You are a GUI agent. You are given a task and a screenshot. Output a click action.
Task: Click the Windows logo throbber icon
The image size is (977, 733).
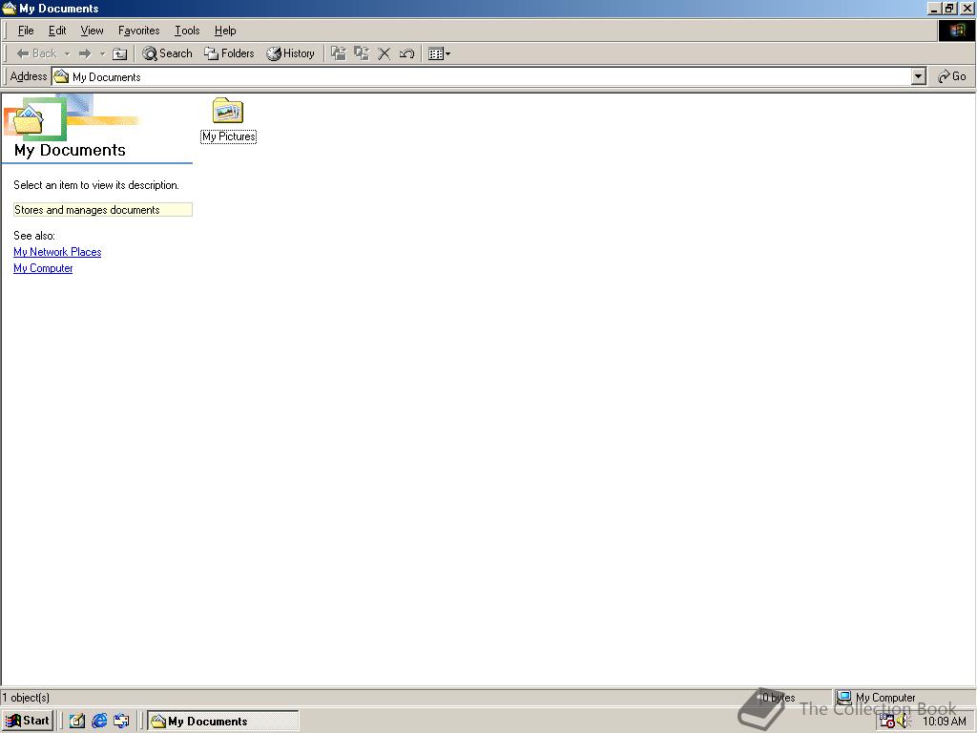tap(956, 31)
